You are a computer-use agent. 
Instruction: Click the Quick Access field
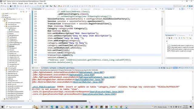coord(177,6)
